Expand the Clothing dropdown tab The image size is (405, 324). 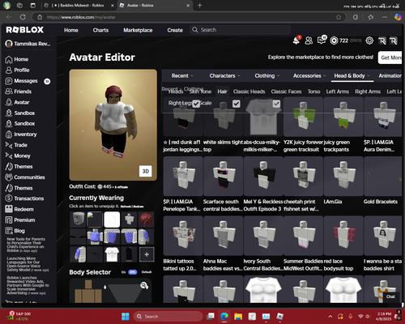tap(267, 76)
